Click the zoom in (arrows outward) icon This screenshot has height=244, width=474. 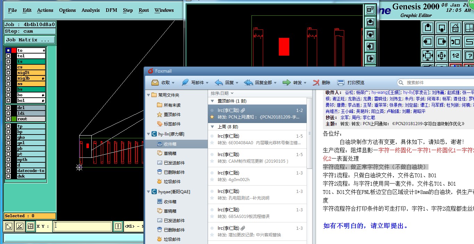442,56
